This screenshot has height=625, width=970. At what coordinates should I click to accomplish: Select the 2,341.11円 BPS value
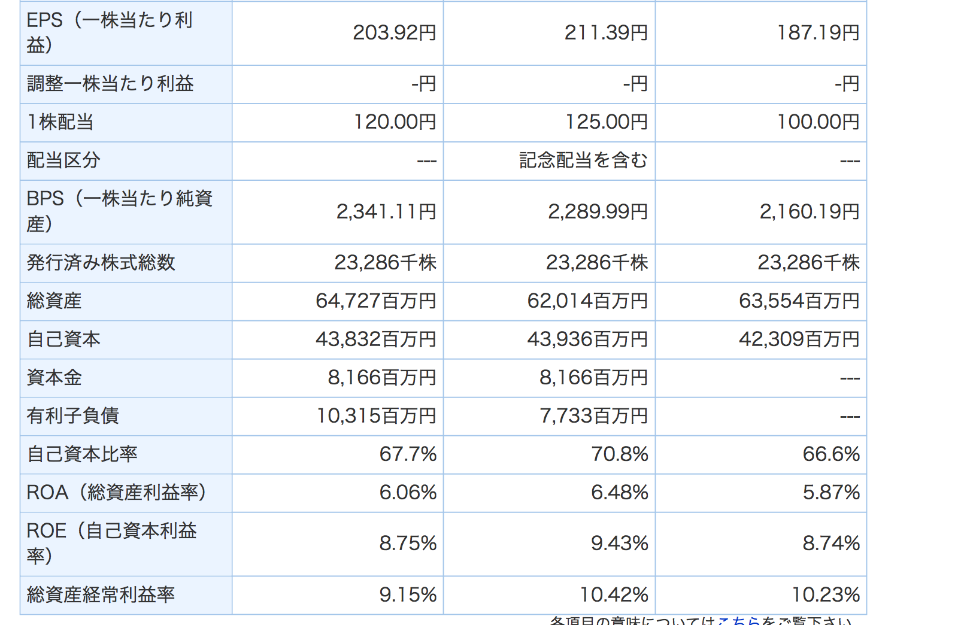pyautogui.click(x=386, y=212)
